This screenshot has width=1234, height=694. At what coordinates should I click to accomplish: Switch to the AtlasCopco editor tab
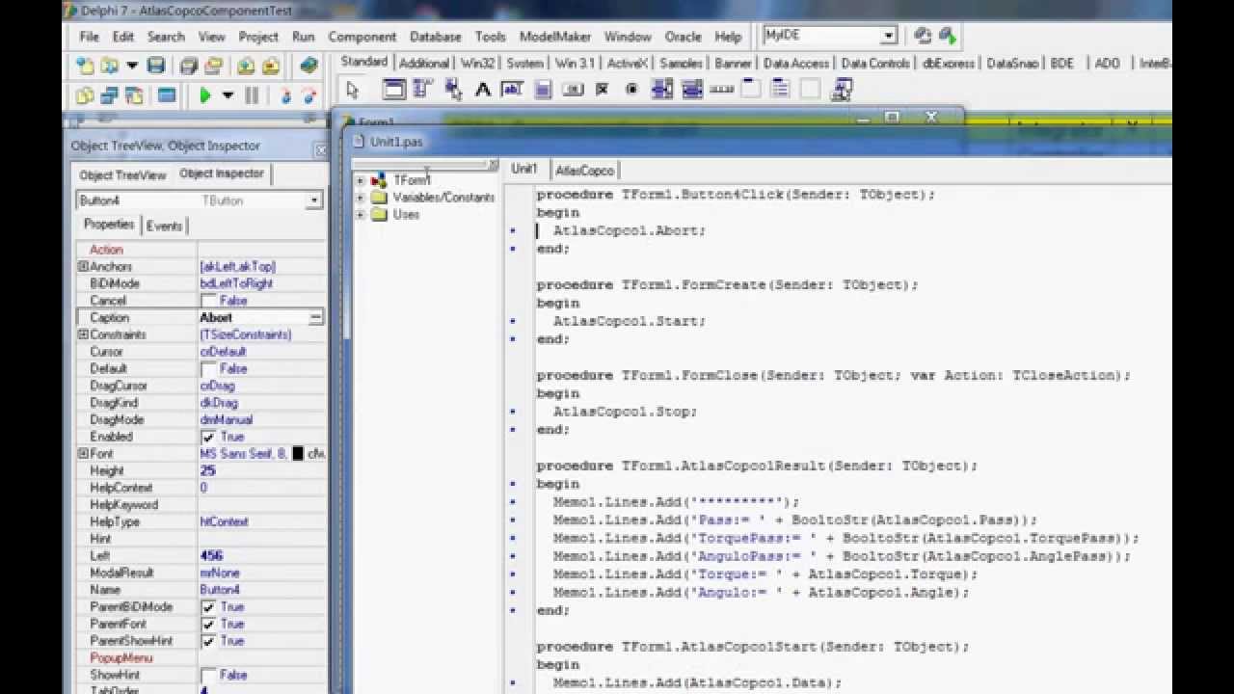(x=584, y=170)
